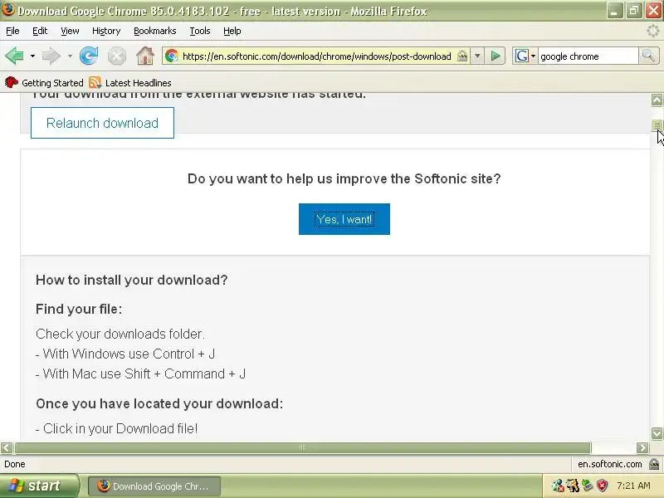Click the How to install your download? heading
The height and width of the screenshot is (498, 664).
click(x=132, y=280)
